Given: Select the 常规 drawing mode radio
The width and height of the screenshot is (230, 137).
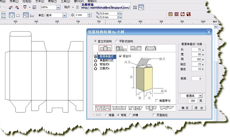Looking at the screenshot, I should coord(118,115).
